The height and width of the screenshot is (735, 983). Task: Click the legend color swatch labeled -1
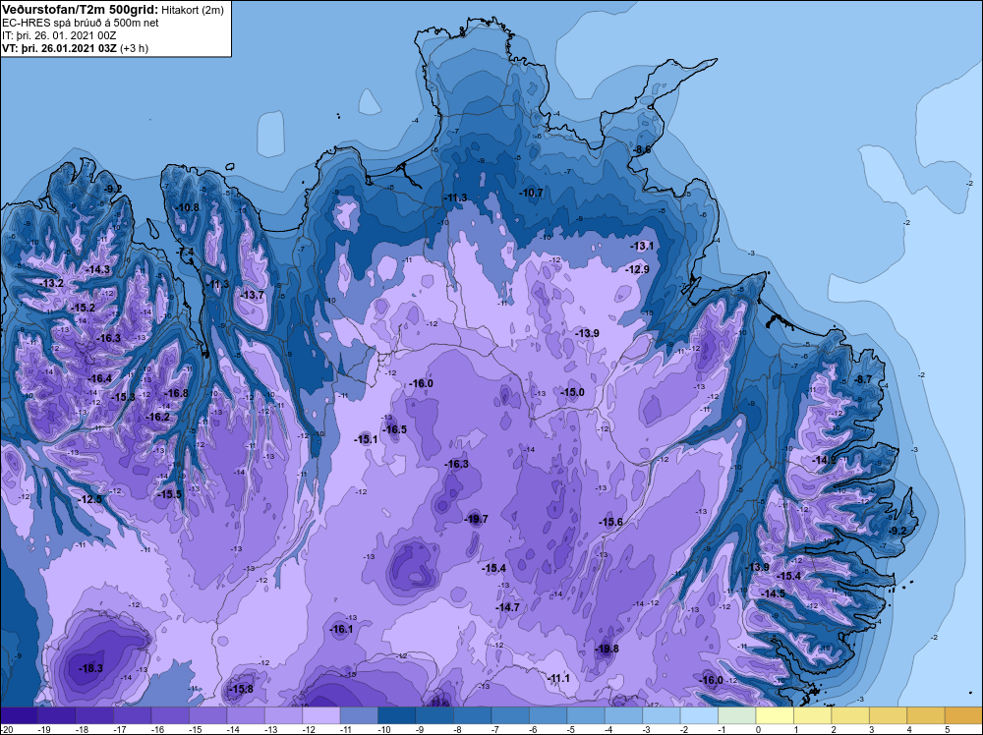click(737, 715)
